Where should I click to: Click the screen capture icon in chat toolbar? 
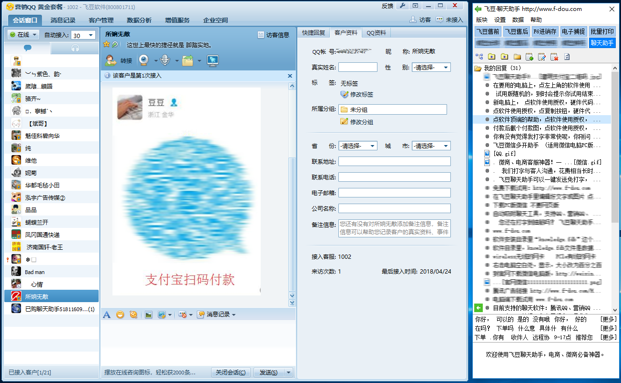click(x=162, y=314)
